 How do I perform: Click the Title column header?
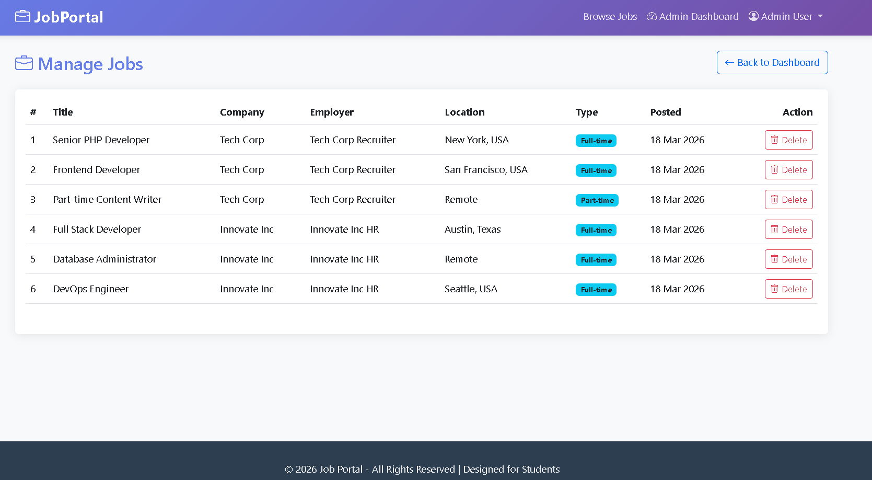pyautogui.click(x=63, y=112)
